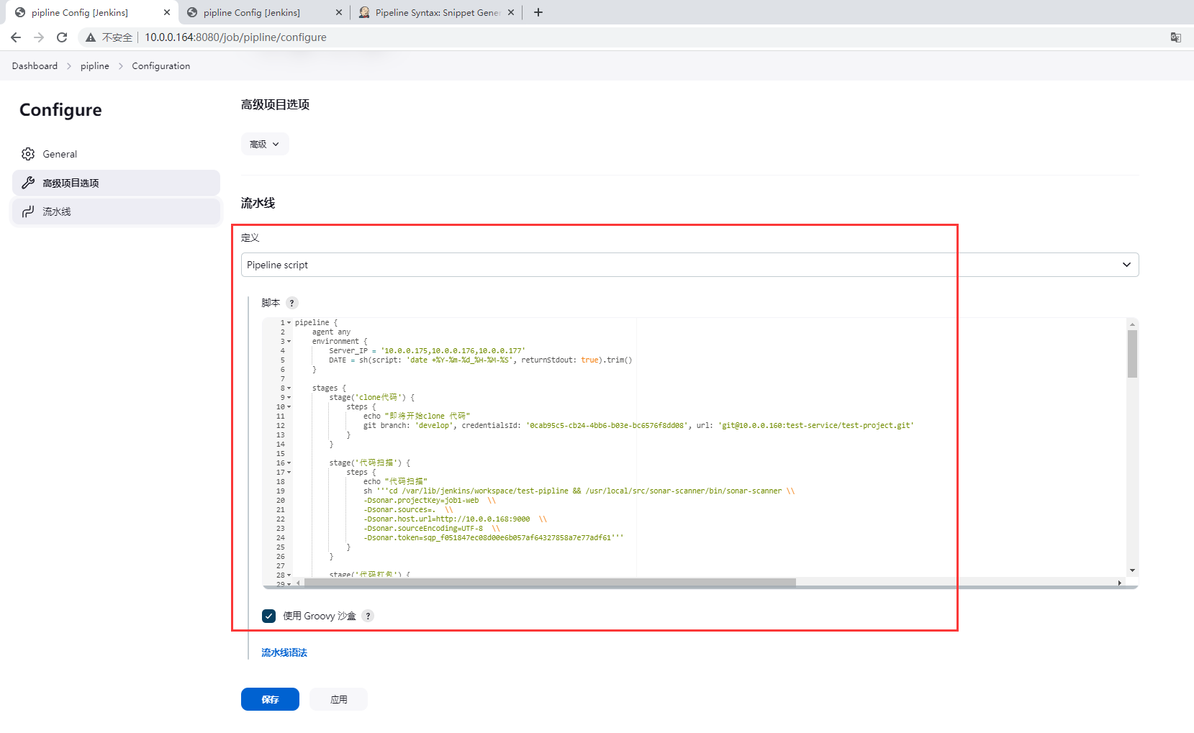Go to Dashboard via breadcrumb
This screenshot has height=733, width=1194.
(35, 65)
